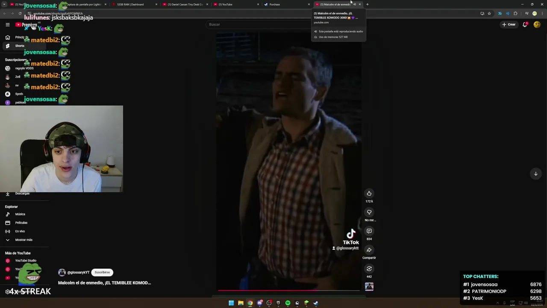Open the YouTube hamburger guide menu
Viewport: 547px width, 308px height.
tap(7, 24)
